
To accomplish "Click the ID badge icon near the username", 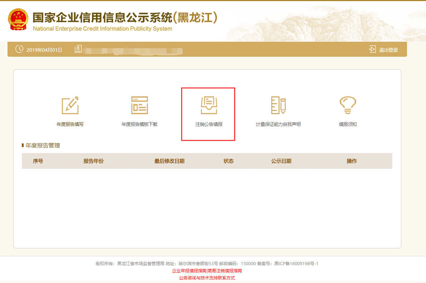I will click(x=77, y=49).
